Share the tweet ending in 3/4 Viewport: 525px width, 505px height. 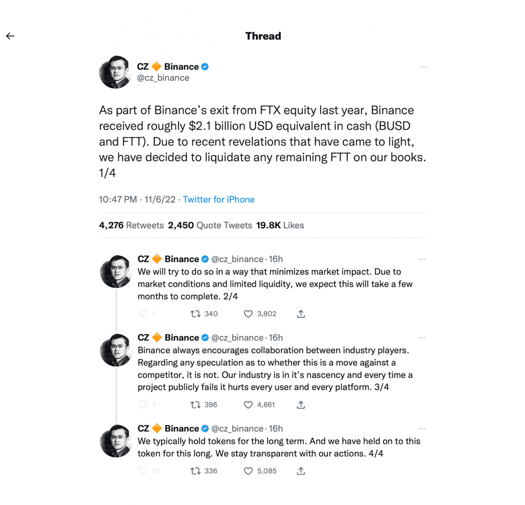pos(300,405)
